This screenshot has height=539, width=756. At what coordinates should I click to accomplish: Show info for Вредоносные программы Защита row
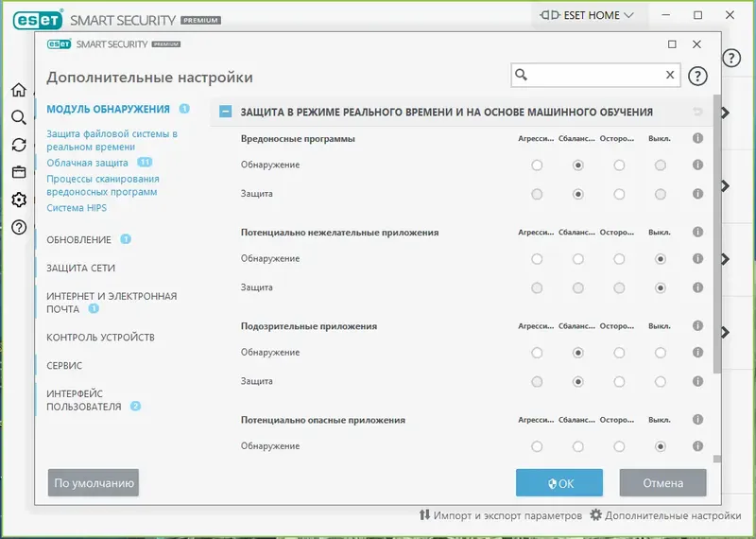(697, 194)
